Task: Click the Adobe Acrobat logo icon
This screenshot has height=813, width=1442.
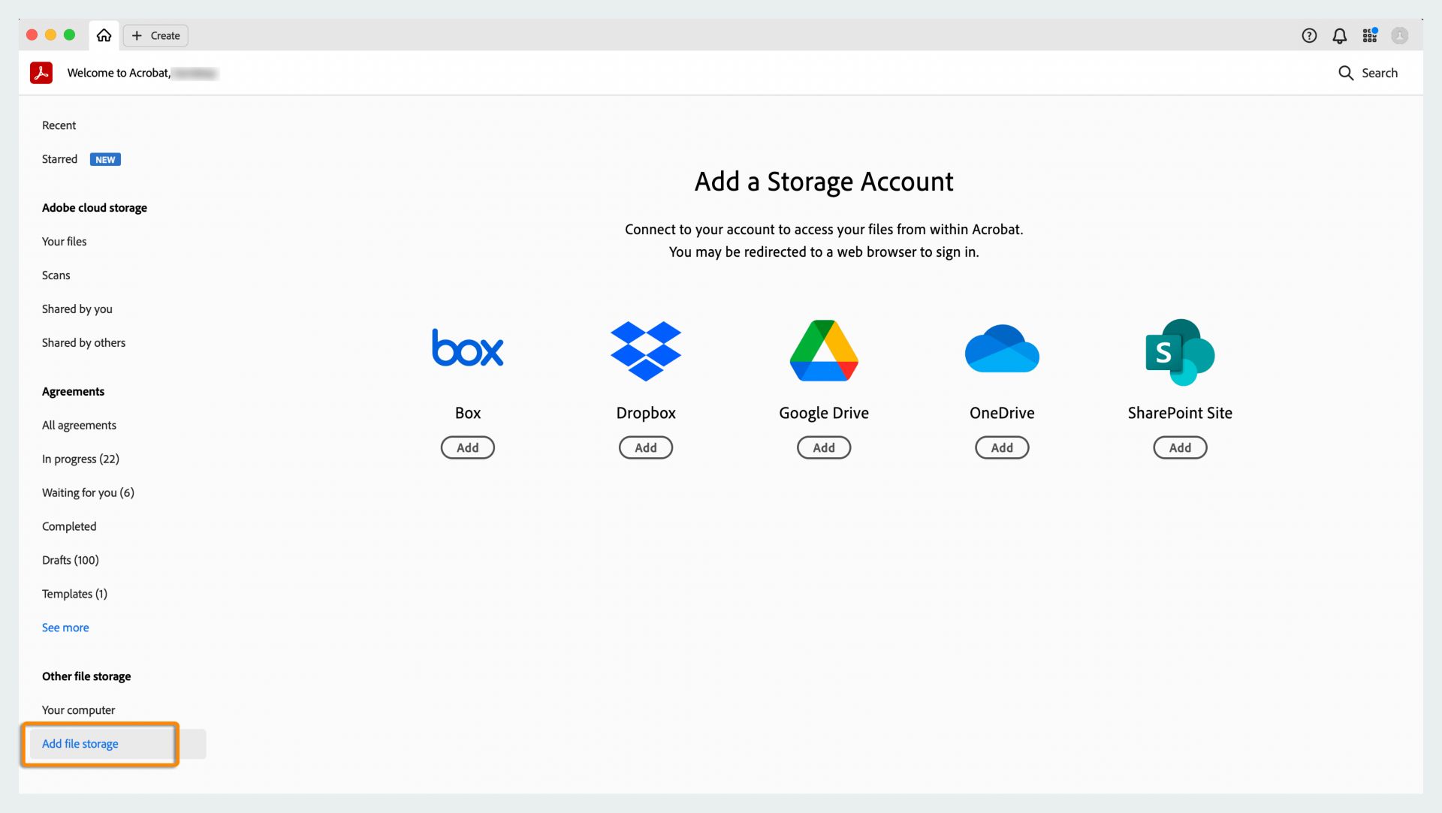Action: (x=41, y=73)
